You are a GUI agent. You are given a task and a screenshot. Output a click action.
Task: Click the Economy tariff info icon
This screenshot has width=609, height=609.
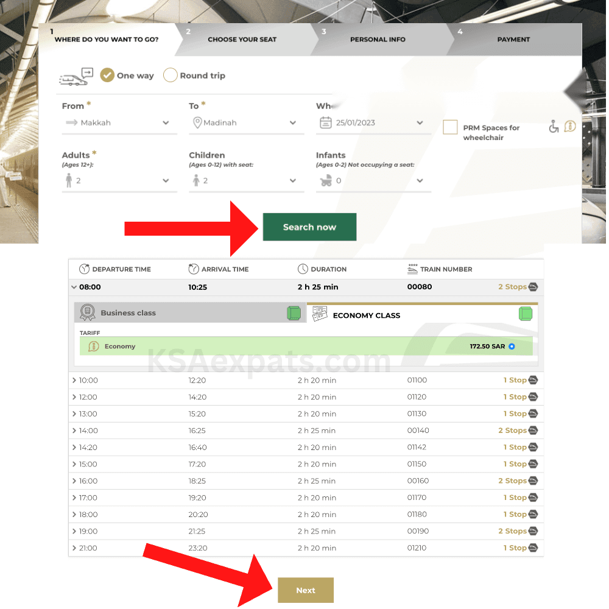(x=93, y=346)
